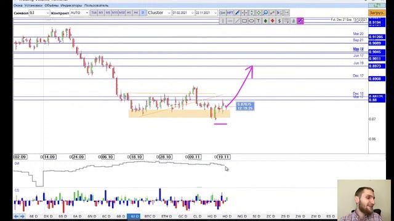The width and height of the screenshot is (394, 221).
Task: Select the blue pen tool
Action: (237, 12)
